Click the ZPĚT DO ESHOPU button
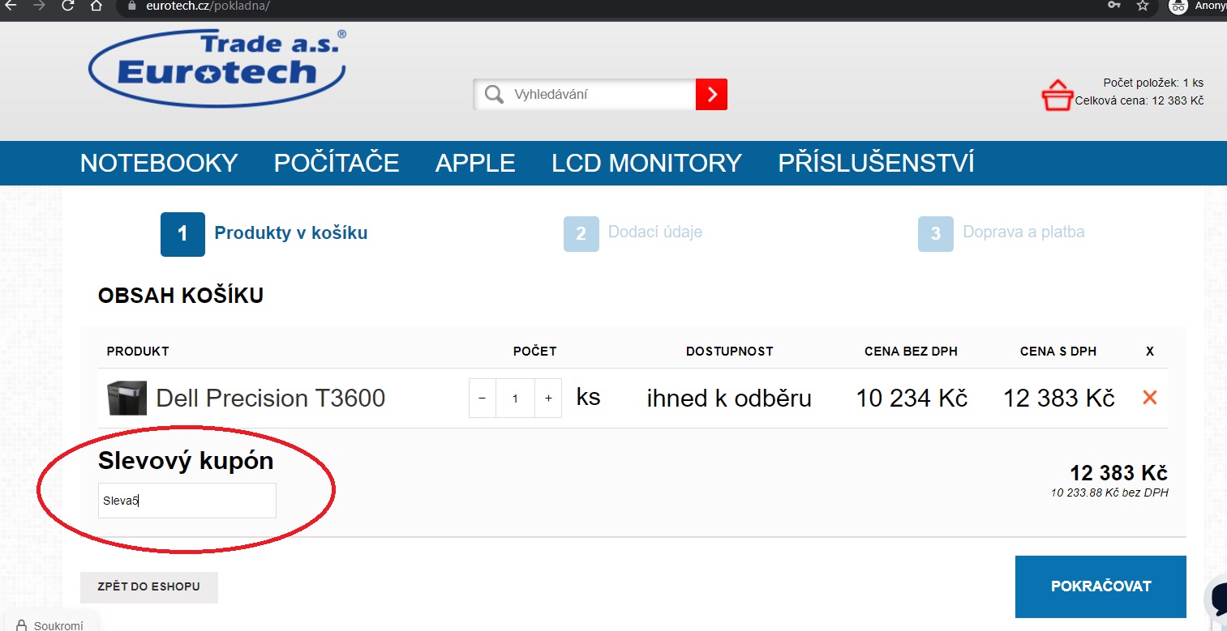Screen dimensions: 1227x631 (149, 587)
